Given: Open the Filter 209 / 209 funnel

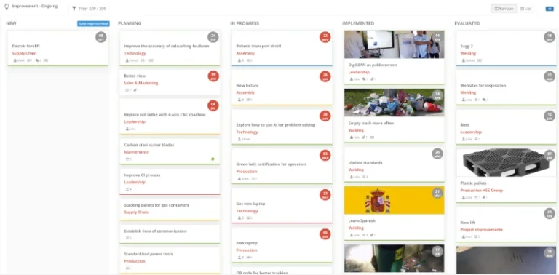Looking at the screenshot, I should tap(89, 8).
